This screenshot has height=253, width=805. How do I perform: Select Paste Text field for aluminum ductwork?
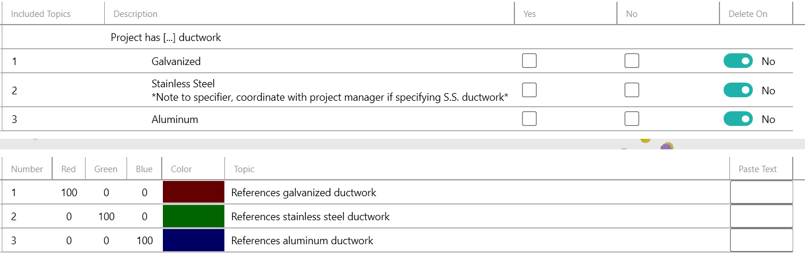click(x=760, y=241)
